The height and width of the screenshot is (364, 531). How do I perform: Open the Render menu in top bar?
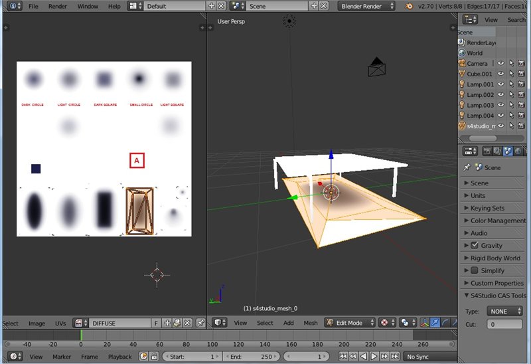(x=58, y=6)
